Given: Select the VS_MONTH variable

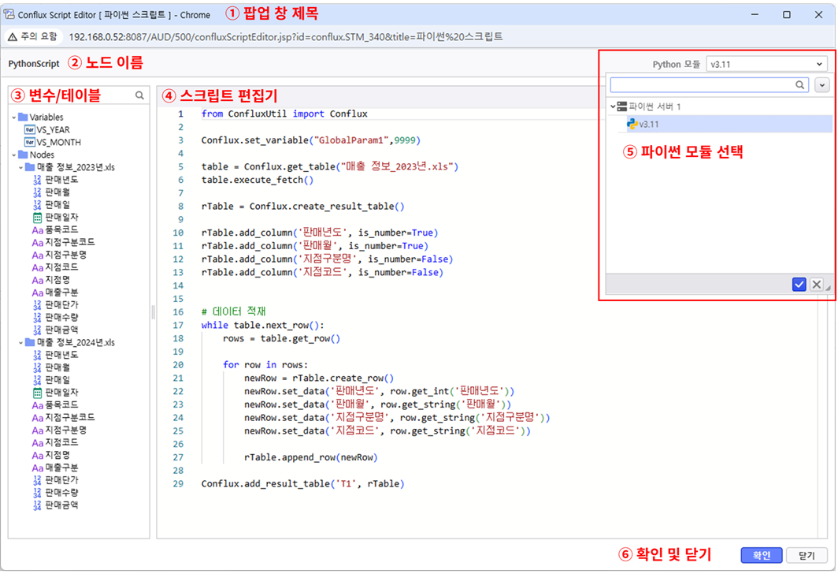Looking at the screenshot, I should click(58, 143).
